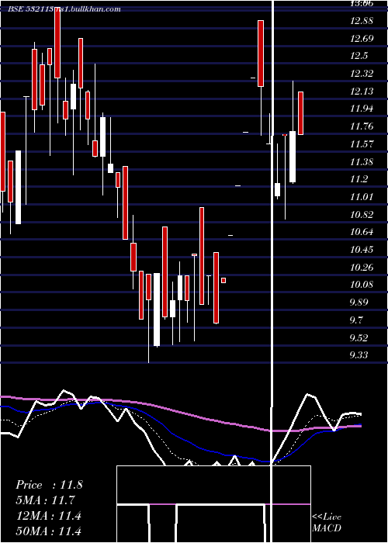Click the 12.69 price axis label
The image size is (388, 543).
pos(362,38)
